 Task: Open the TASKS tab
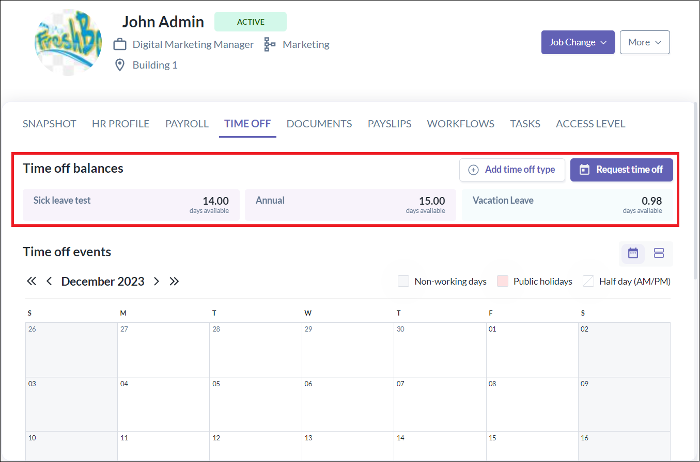pos(525,124)
